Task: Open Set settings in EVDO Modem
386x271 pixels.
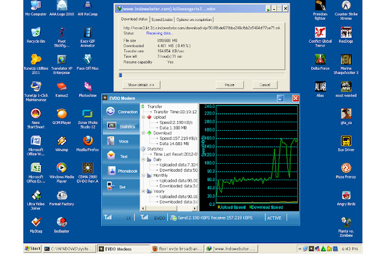Action: tap(121, 187)
